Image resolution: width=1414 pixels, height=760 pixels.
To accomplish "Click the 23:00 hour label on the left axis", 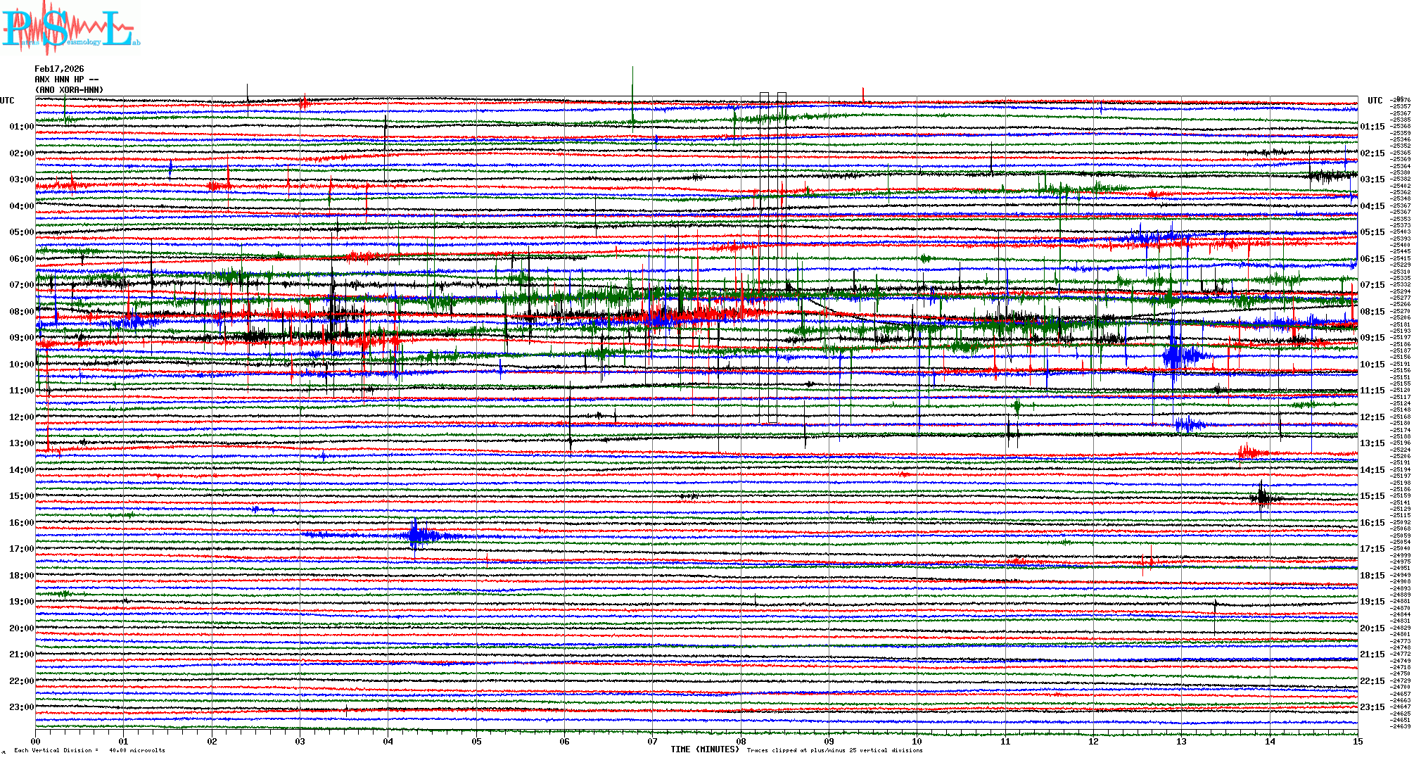I will 21,707.
